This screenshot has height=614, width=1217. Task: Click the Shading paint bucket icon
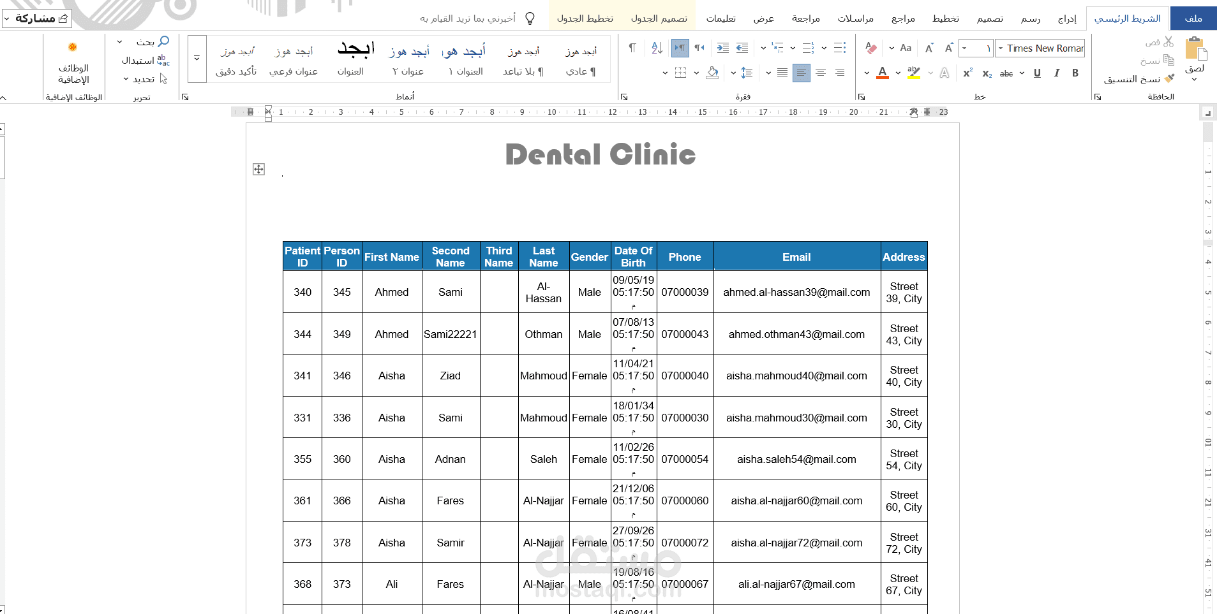coord(713,73)
